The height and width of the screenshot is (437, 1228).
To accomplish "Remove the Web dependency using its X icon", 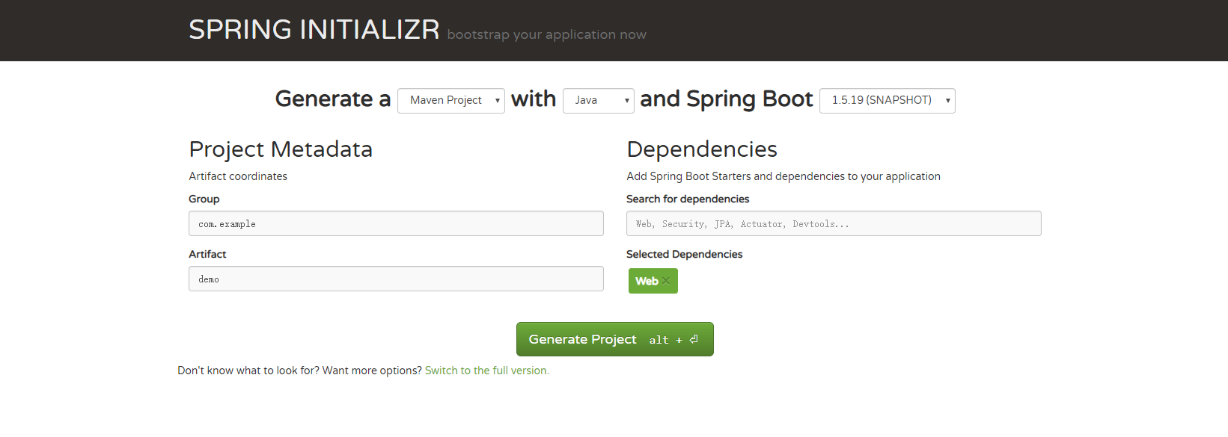I will [x=666, y=281].
